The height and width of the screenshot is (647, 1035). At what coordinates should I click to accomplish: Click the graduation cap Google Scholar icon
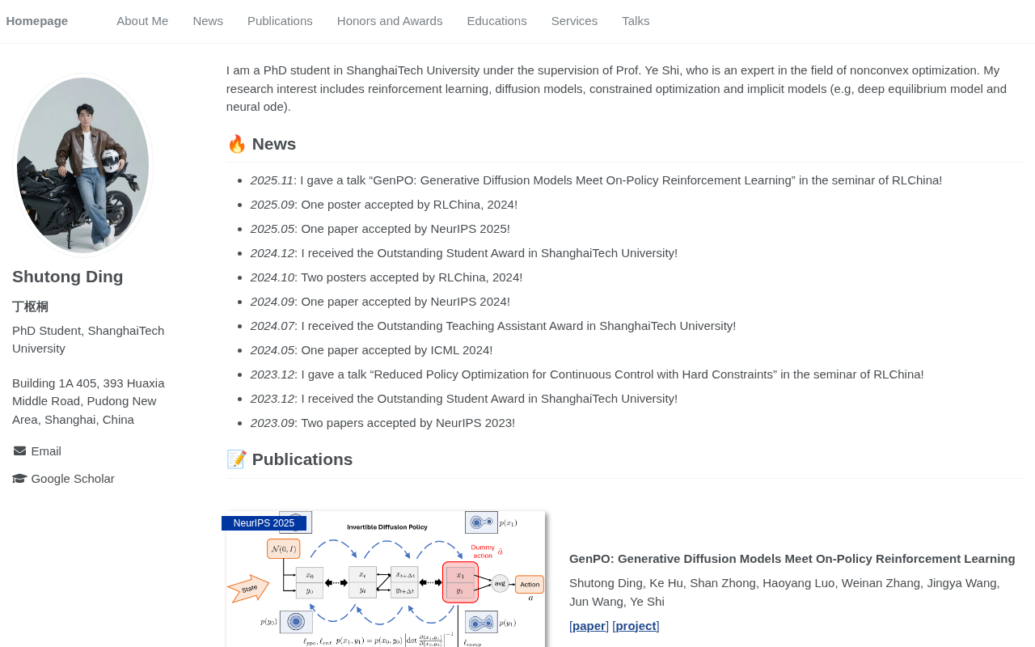click(19, 479)
